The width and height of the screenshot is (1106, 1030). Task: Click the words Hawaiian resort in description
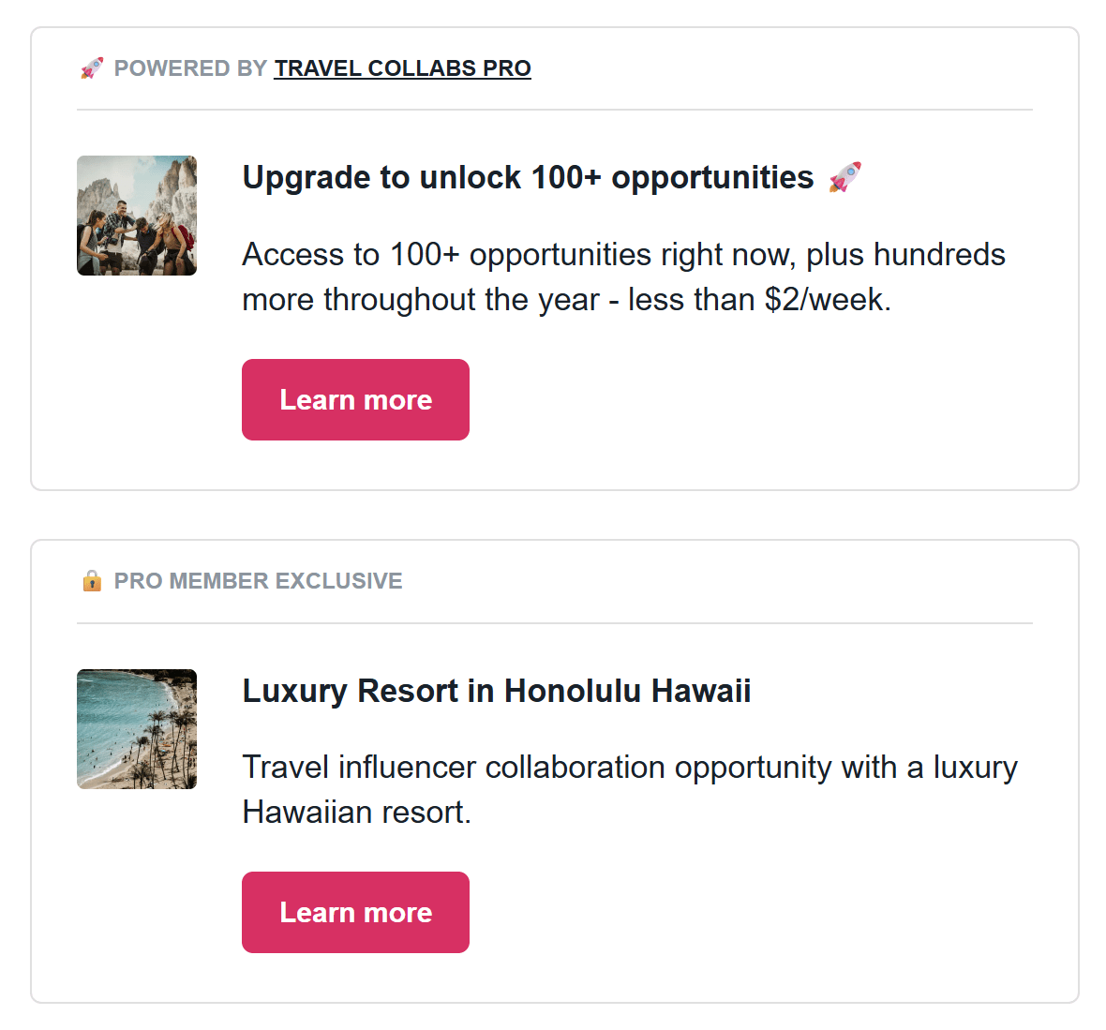pyautogui.click(x=357, y=812)
